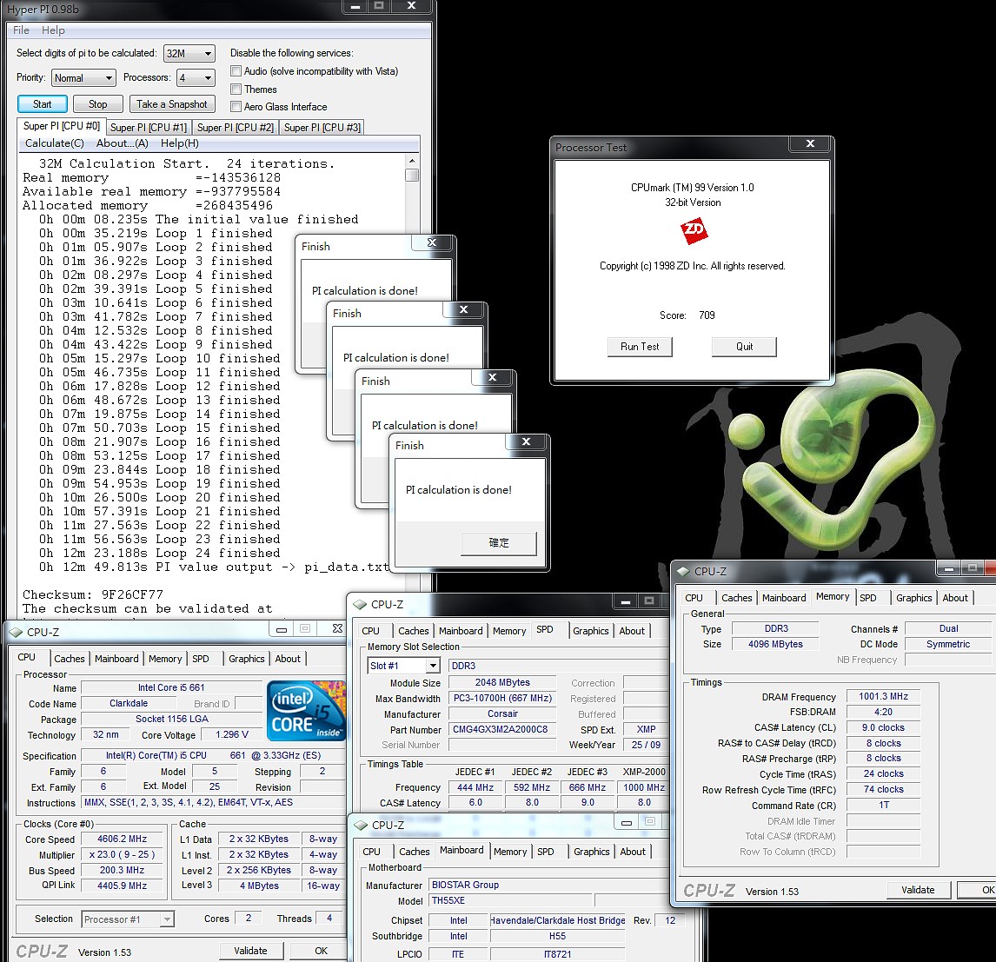The image size is (996, 962).
Task: Click Take a Snapshot button
Action: [171, 104]
